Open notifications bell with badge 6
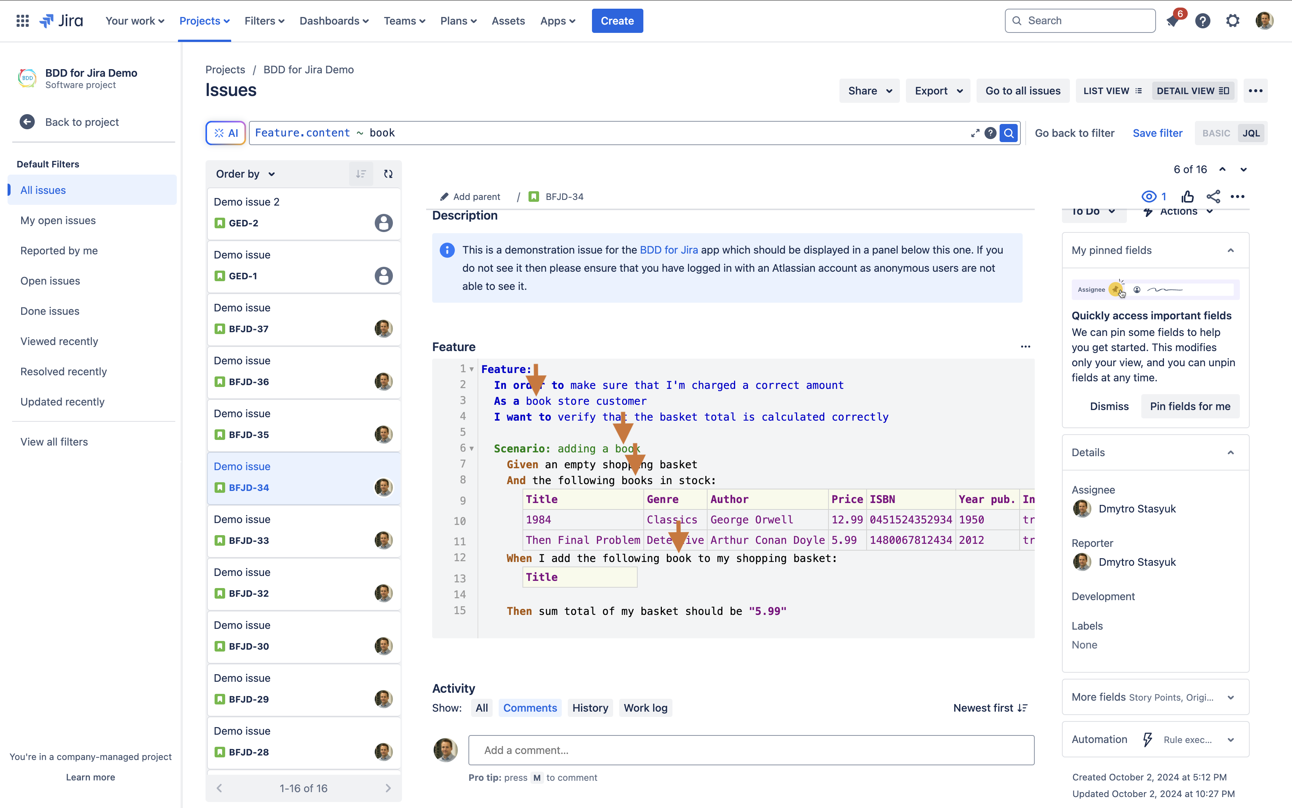 pyautogui.click(x=1172, y=21)
